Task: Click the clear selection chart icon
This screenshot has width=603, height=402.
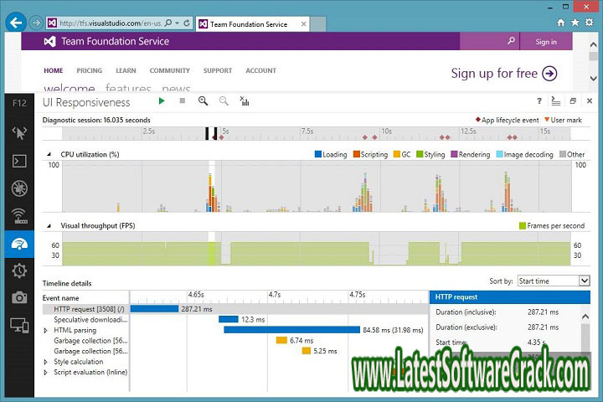Action: 245,101
